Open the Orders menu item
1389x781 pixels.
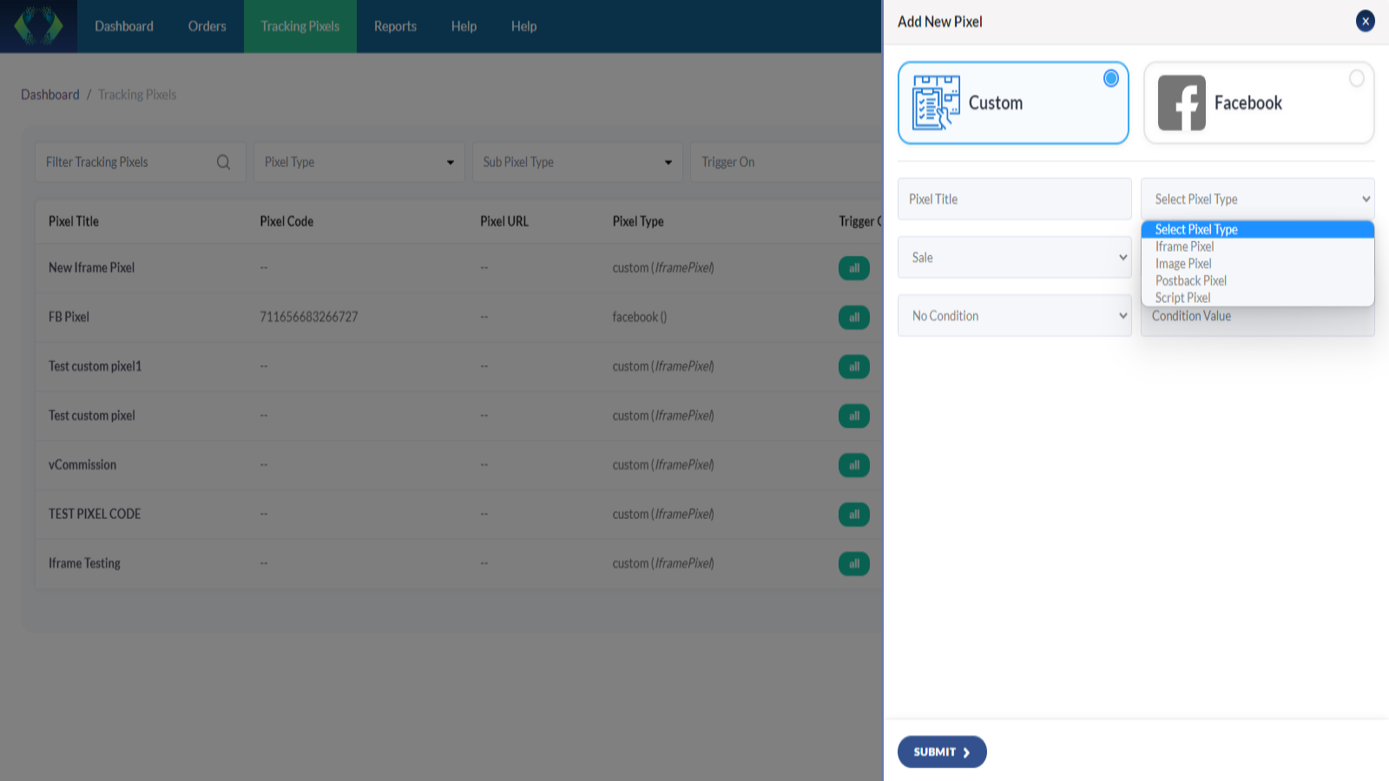coord(207,26)
